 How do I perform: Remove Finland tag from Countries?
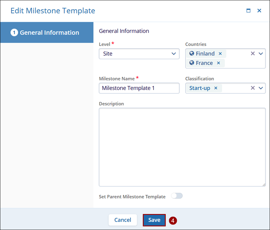tap(220, 54)
